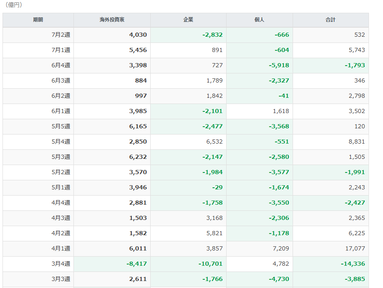Click the 企業 column header
Viewport: 383px width, 288px height.
188,20
